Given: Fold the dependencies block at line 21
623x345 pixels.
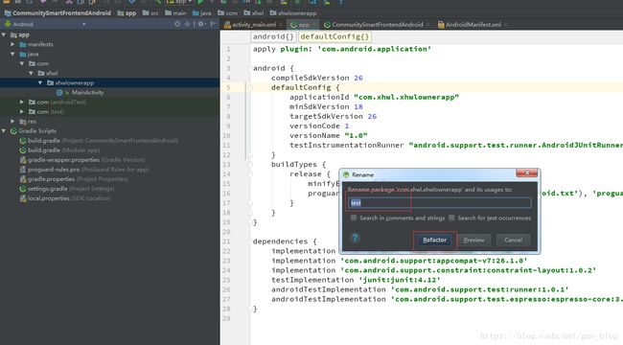Looking at the screenshot, I should click(x=249, y=241).
